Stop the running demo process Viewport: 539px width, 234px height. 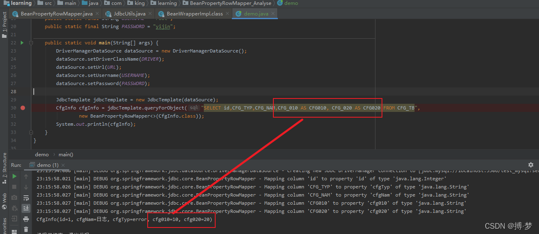15,187
